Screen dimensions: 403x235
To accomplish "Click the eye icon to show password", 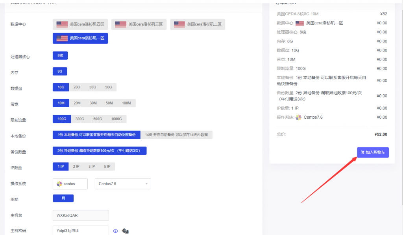I will [115, 231].
